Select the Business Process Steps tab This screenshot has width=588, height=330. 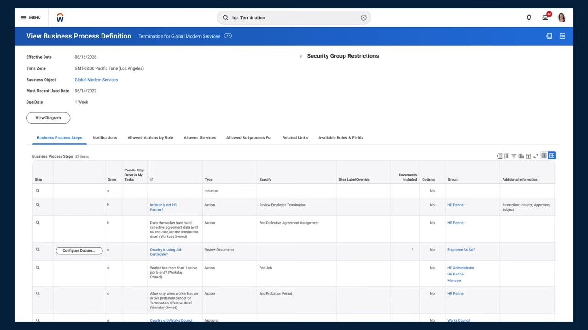(59, 137)
